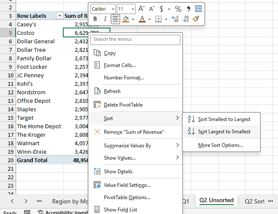Switch to Q2 Sort sheet tab

pyautogui.click(x=254, y=201)
